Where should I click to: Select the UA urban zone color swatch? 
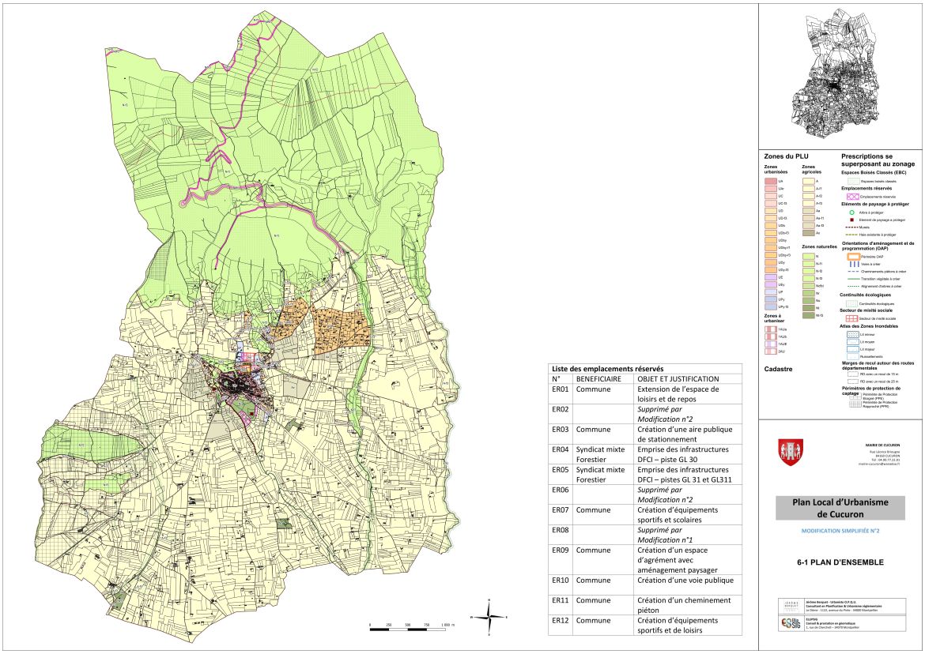[x=770, y=182]
